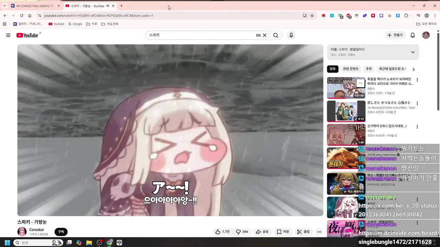Viewport: 440px width, 247px height.
Task: Go back with the browser back arrow
Action: click(5, 15)
